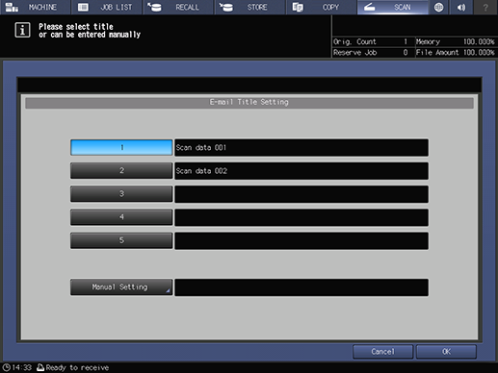This screenshot has width=498, height=373.
Task: Click the File Amount 100.000% value
Action: click(479, 52)
